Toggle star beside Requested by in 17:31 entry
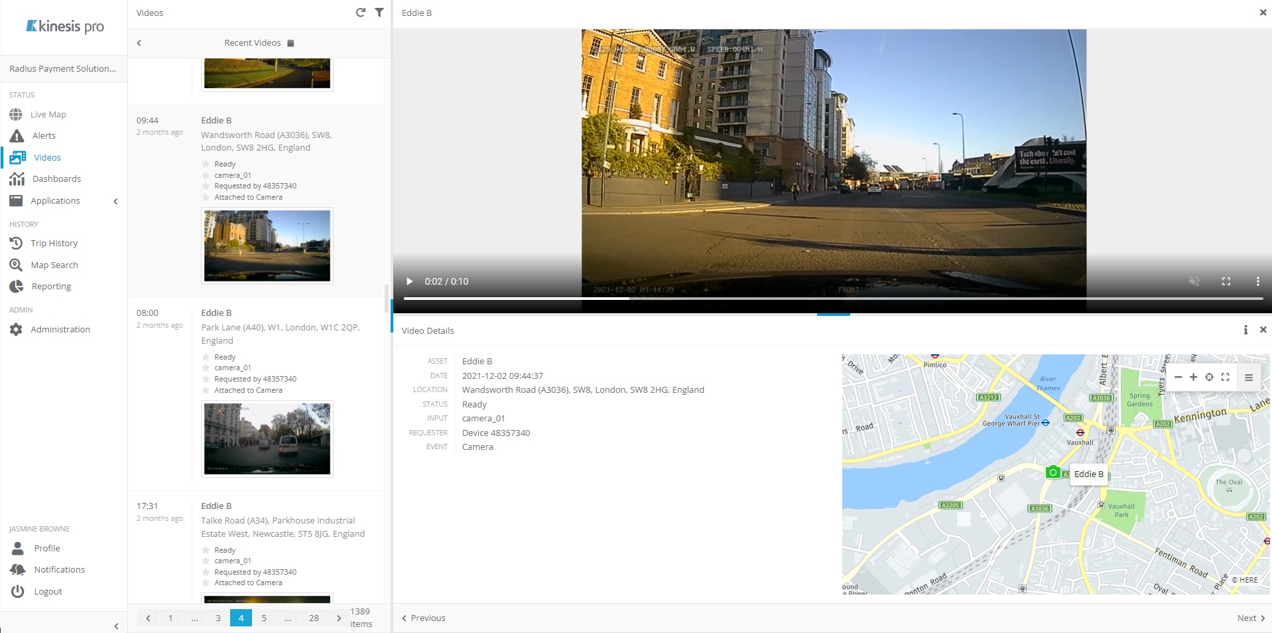The height and width of the screenshot is (633, 1272). tap(206, 572)
